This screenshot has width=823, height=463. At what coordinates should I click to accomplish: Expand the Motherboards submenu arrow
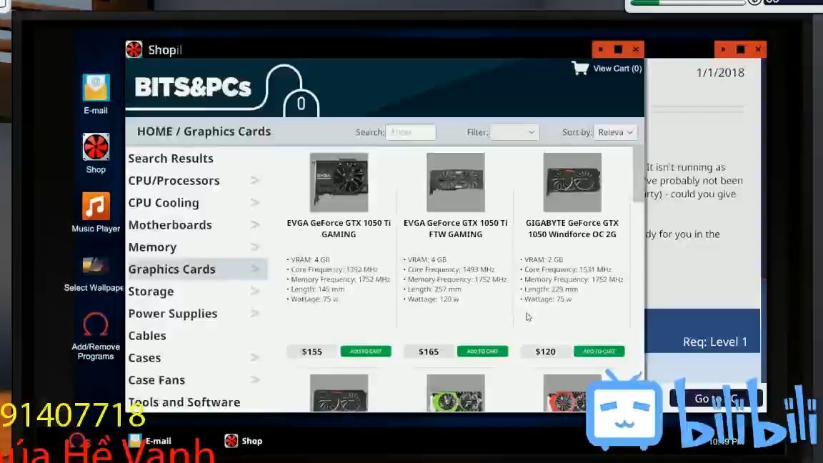[255, 224]
